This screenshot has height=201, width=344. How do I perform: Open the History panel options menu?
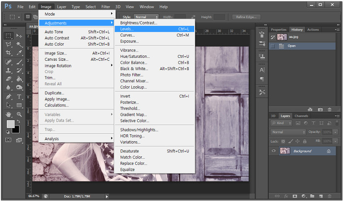click(x=337, y=29)
